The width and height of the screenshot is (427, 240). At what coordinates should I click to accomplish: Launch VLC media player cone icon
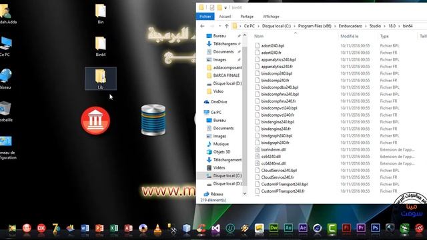click(x=157, y=228)
